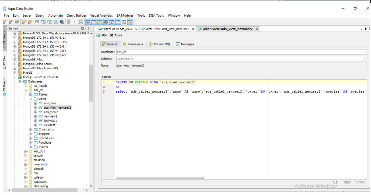Click the tab scroll-left arrow at top right

[x=362, y=29]
